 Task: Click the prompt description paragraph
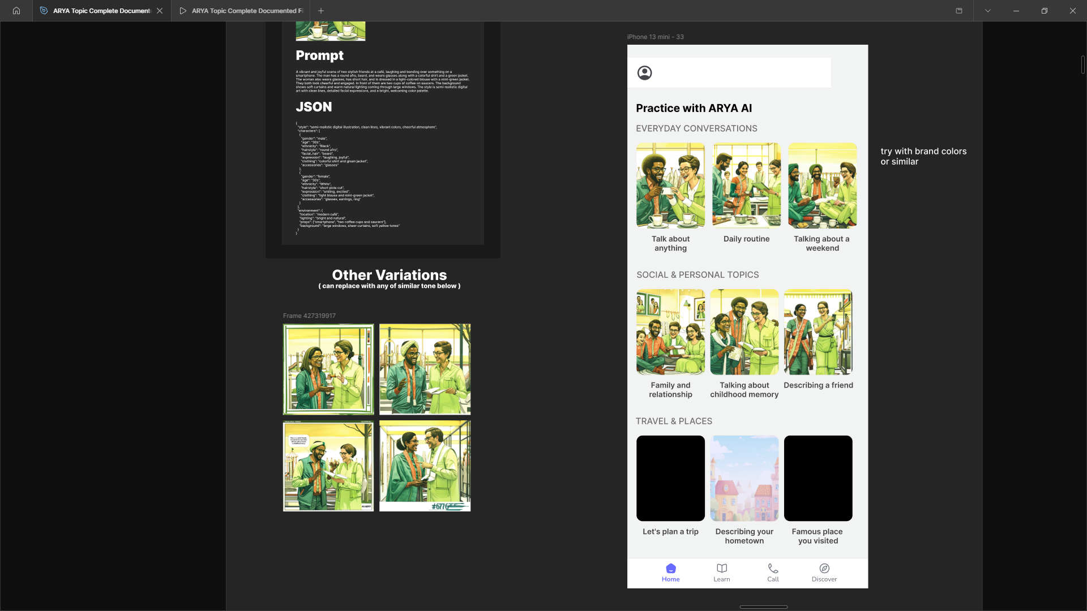[x=382, y=81]
